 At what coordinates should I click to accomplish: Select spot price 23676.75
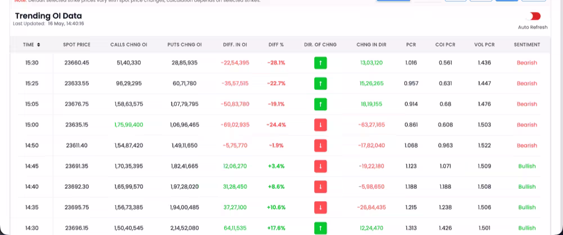pyautogui.click(x=77, y=105)
